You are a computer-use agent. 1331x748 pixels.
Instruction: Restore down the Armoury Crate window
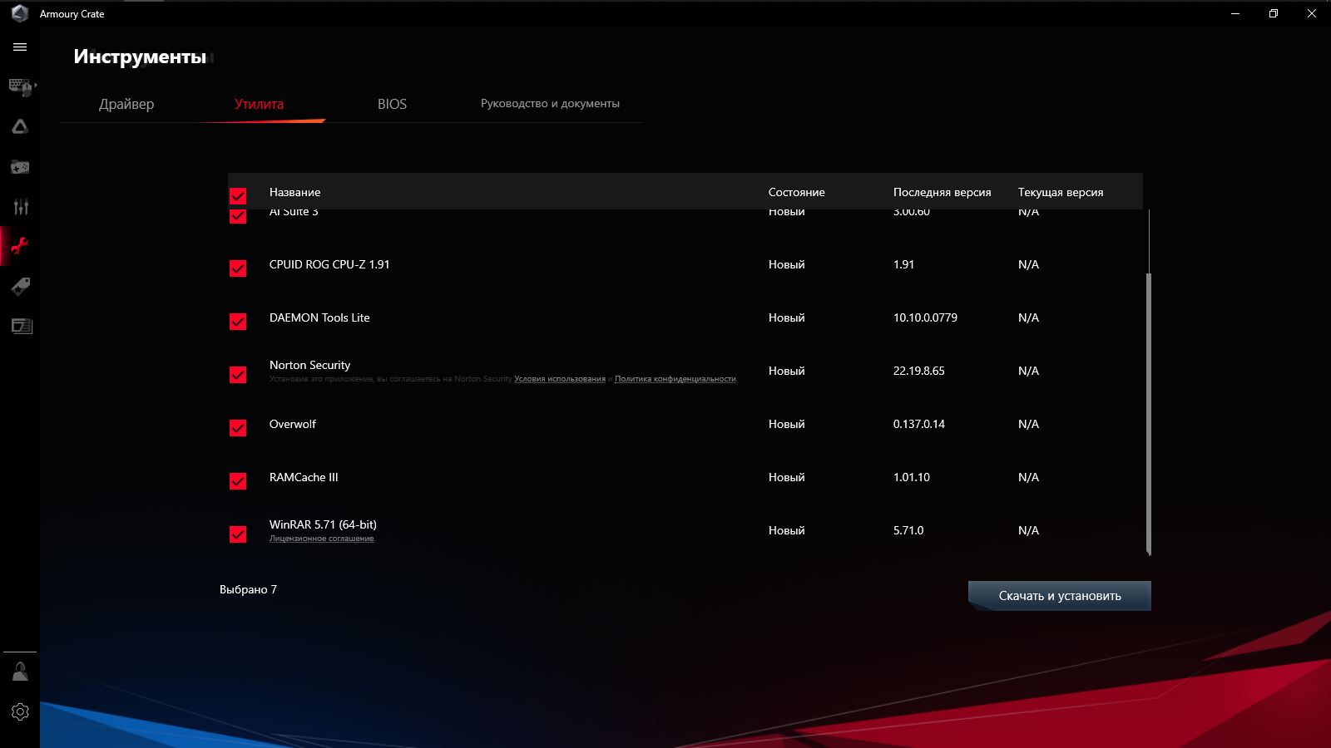1274,13
